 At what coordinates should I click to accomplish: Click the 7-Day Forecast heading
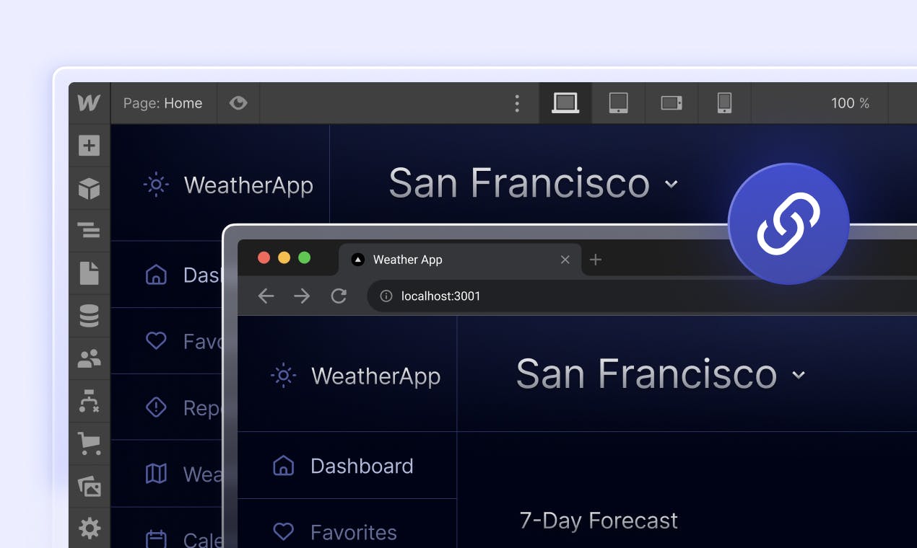point(599,520)
